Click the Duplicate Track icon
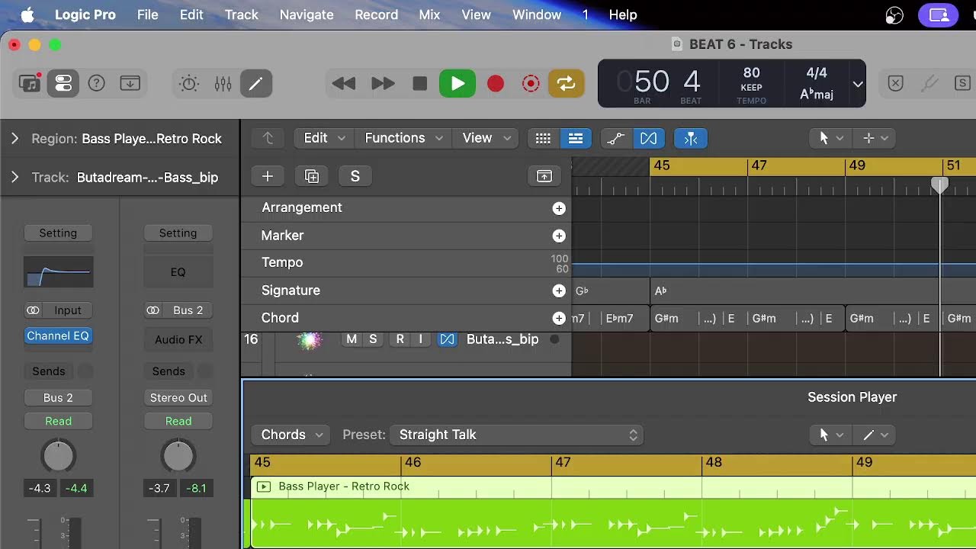This screenshot has height=549, width=976. [x=311, y=176]
